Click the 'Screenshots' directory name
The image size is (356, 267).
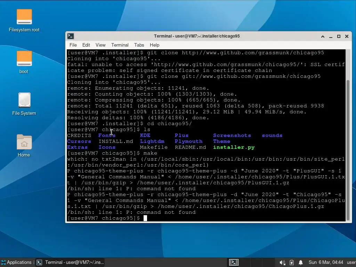pos(232,135)
